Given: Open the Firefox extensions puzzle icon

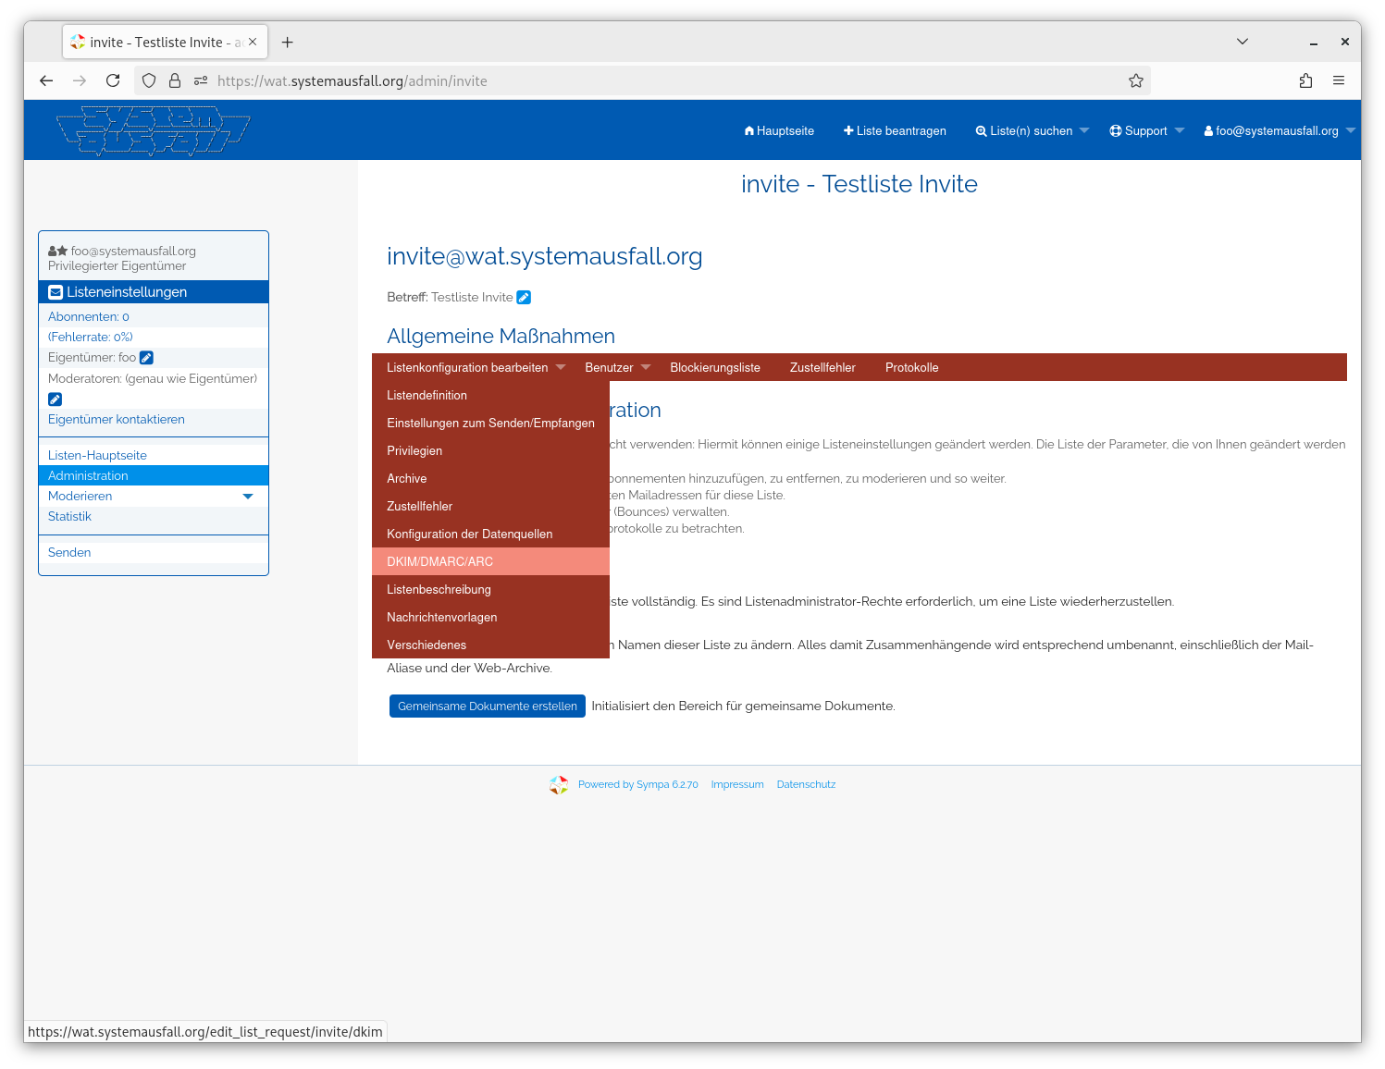Looking at the screenshot, I should click(1305, 80).
